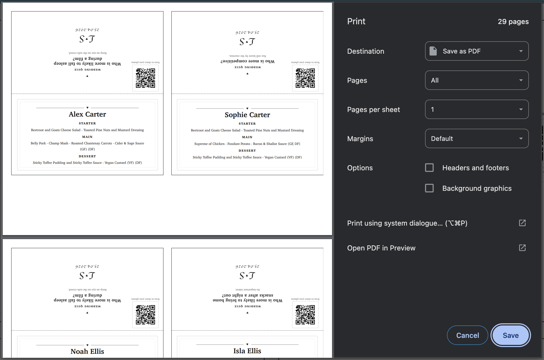Select Open PDF in Preview
544x360 pixels.
coord(381,248)
